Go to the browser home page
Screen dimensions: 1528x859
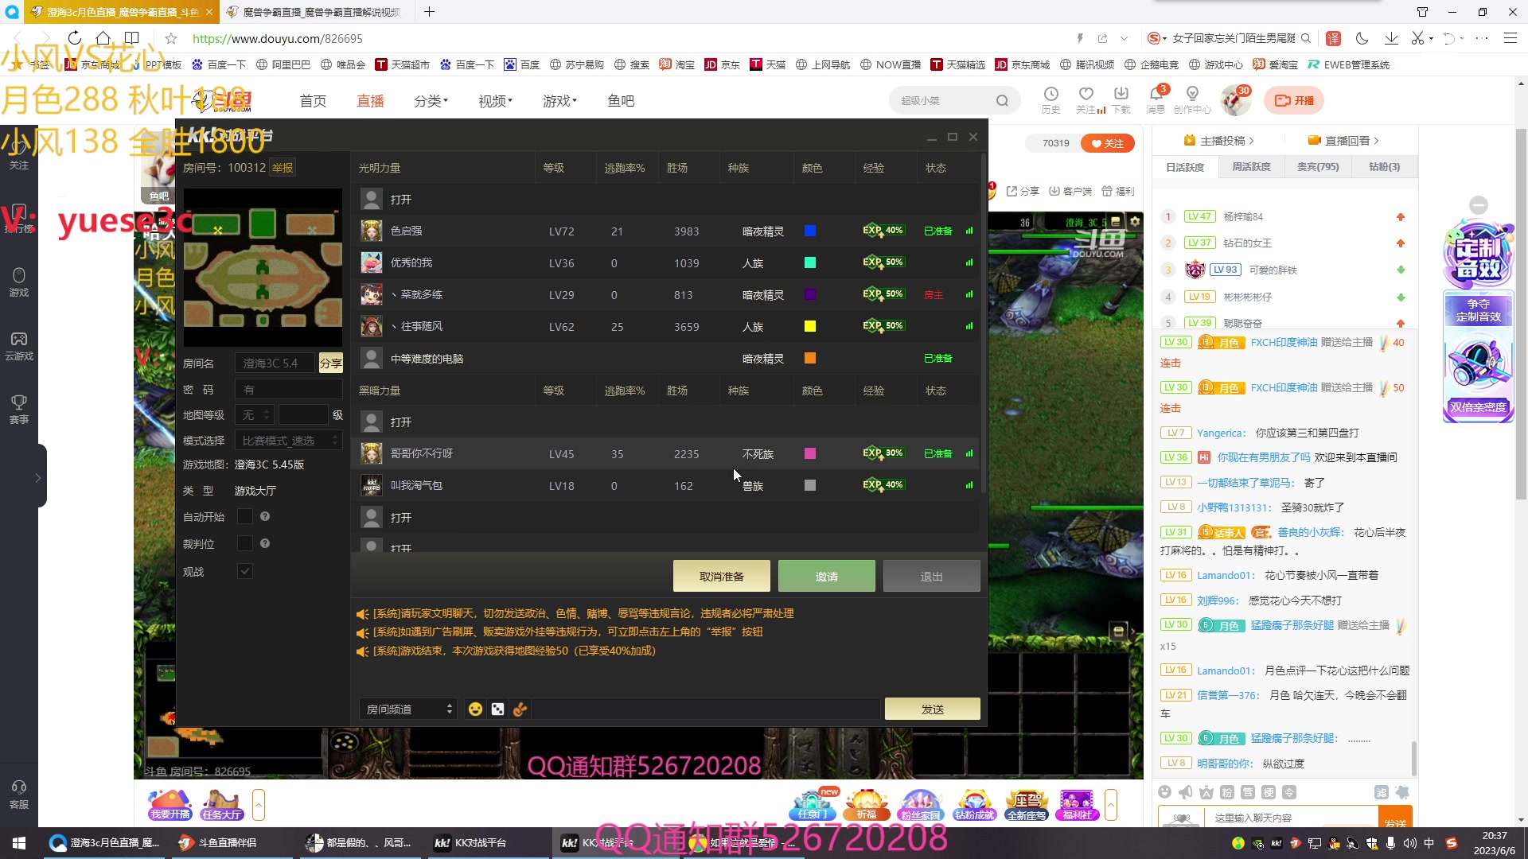tap(103, 38)
